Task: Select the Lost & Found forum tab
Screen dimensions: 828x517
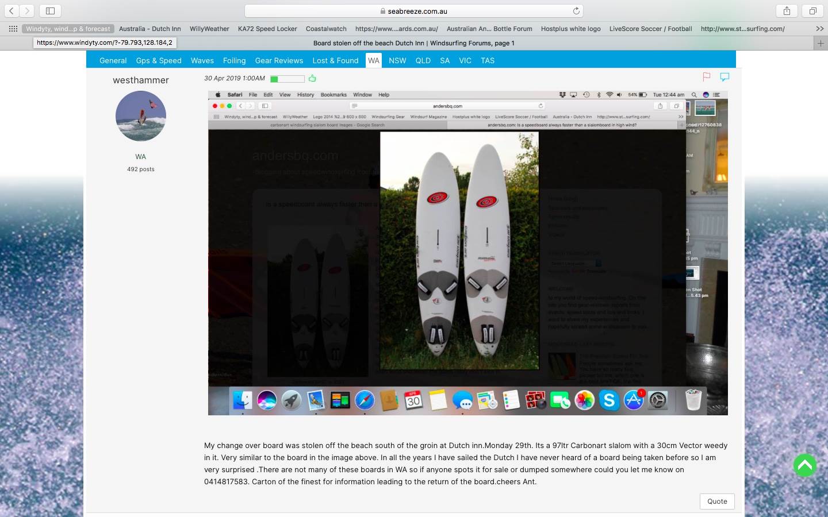Action: [335, 60]
